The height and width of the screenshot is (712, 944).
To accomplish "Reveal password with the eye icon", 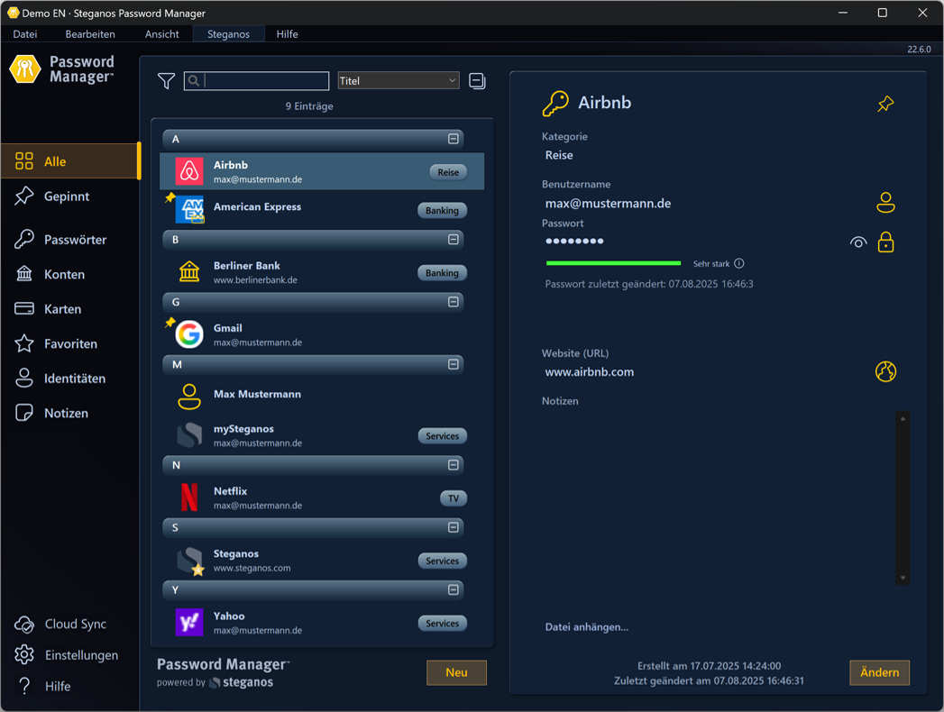I will click(x=858, y=242).
